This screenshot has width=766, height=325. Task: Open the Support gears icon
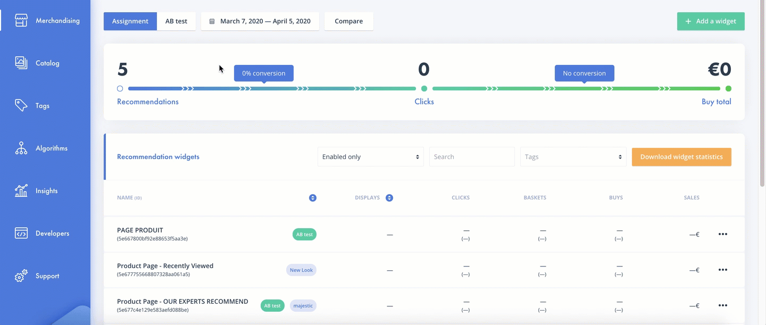coord(21,276)
